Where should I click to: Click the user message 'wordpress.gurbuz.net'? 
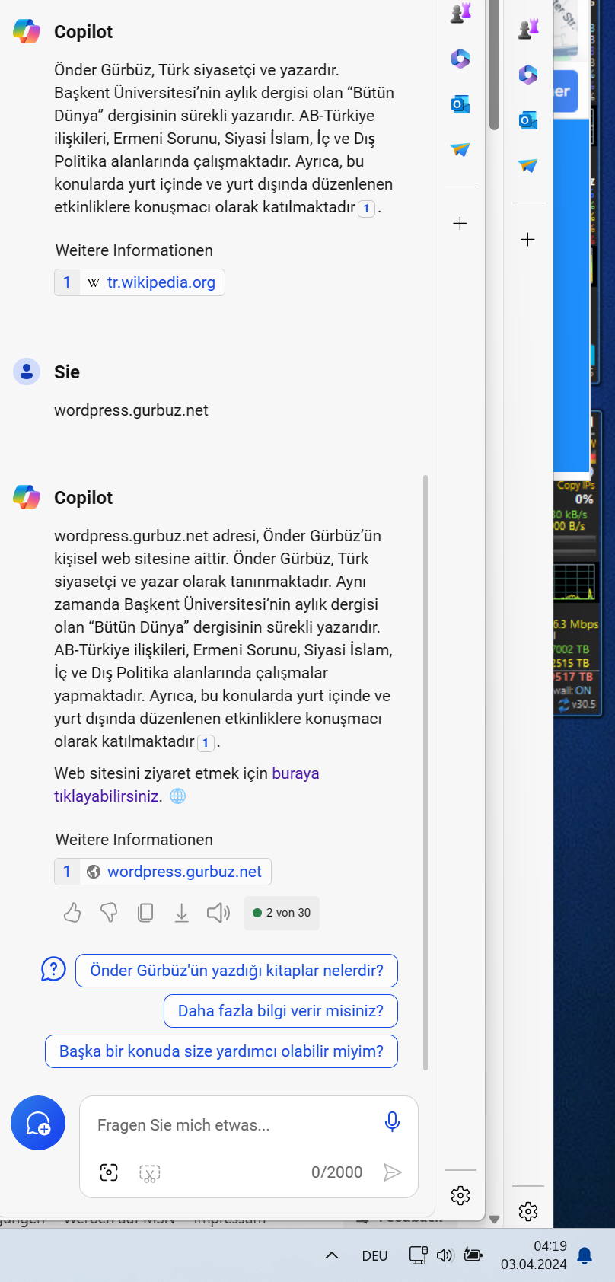click(x=131, y=410)
